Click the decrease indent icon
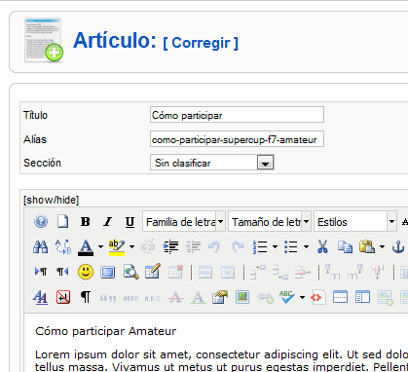This screenshot has width=408, height=372. coord(193,247)
